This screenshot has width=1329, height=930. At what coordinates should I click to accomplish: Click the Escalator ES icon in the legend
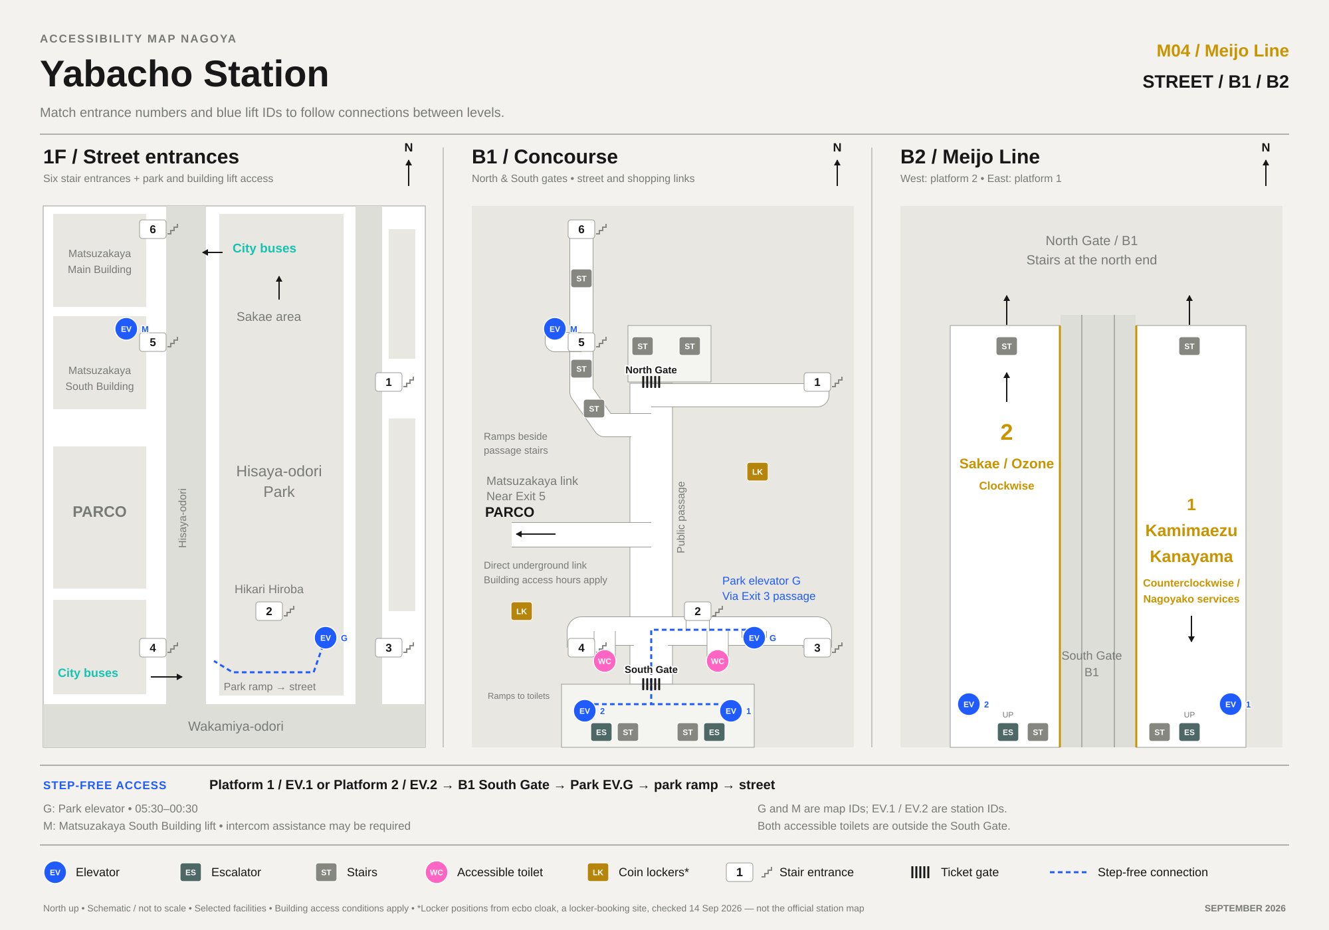point(191,872)
